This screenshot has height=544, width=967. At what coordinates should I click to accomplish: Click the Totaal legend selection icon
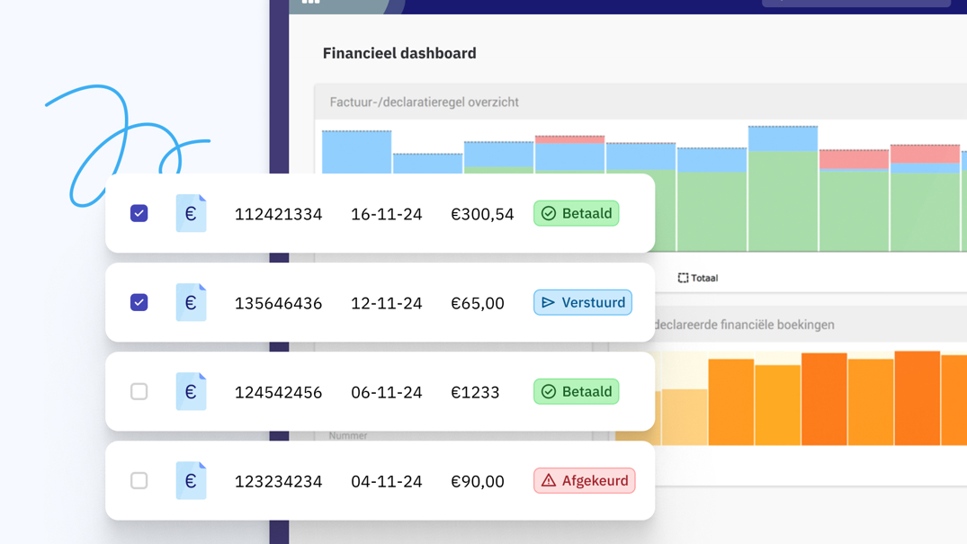tap(683, 278)
